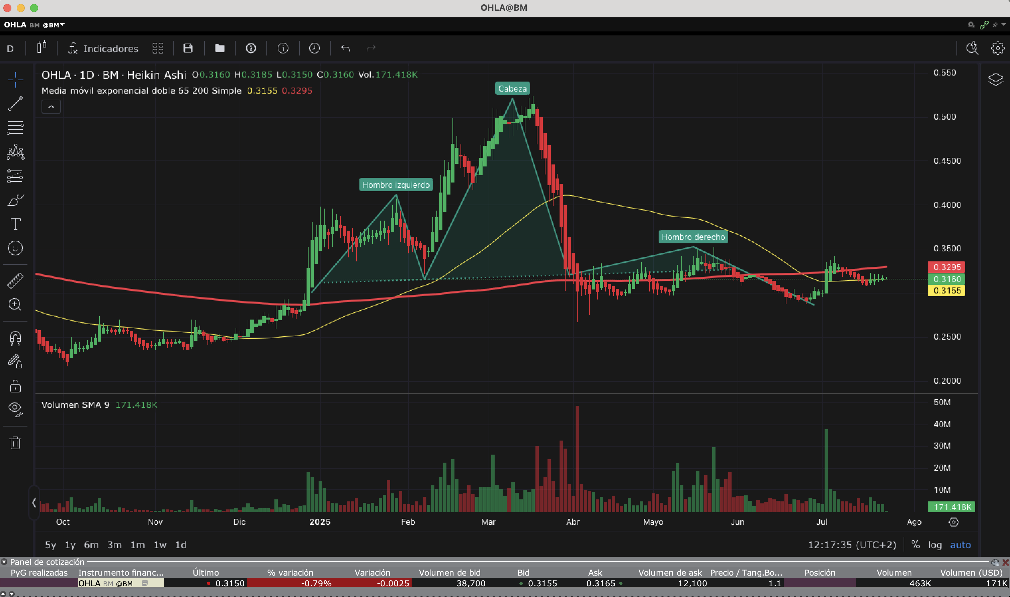Select the brush drawing tool

tap(15, 200)
